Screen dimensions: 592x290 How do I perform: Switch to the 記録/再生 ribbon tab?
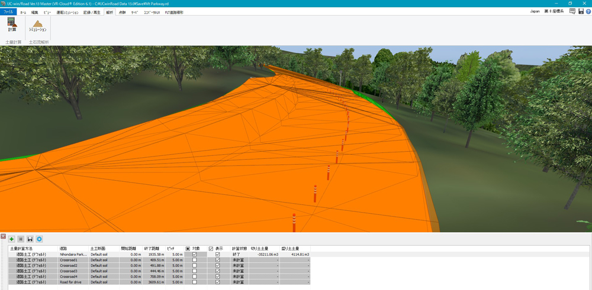92,12
